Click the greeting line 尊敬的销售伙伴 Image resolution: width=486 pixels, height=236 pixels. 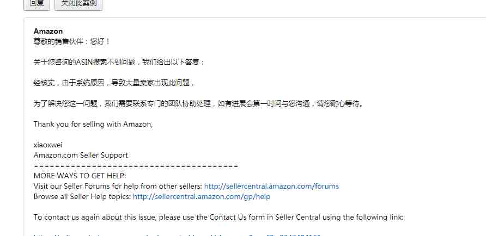71,41
